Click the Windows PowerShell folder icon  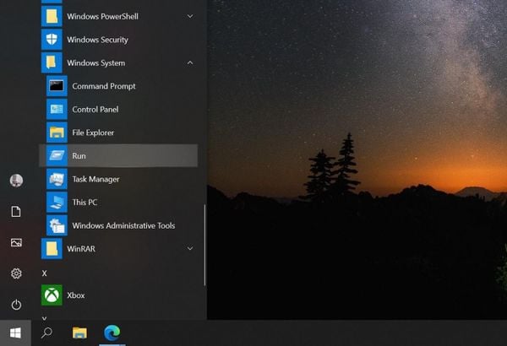tap(52, 16)
